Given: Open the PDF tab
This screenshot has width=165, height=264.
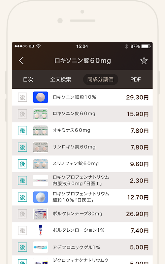Looking at the screenshot, I should 135,79.
